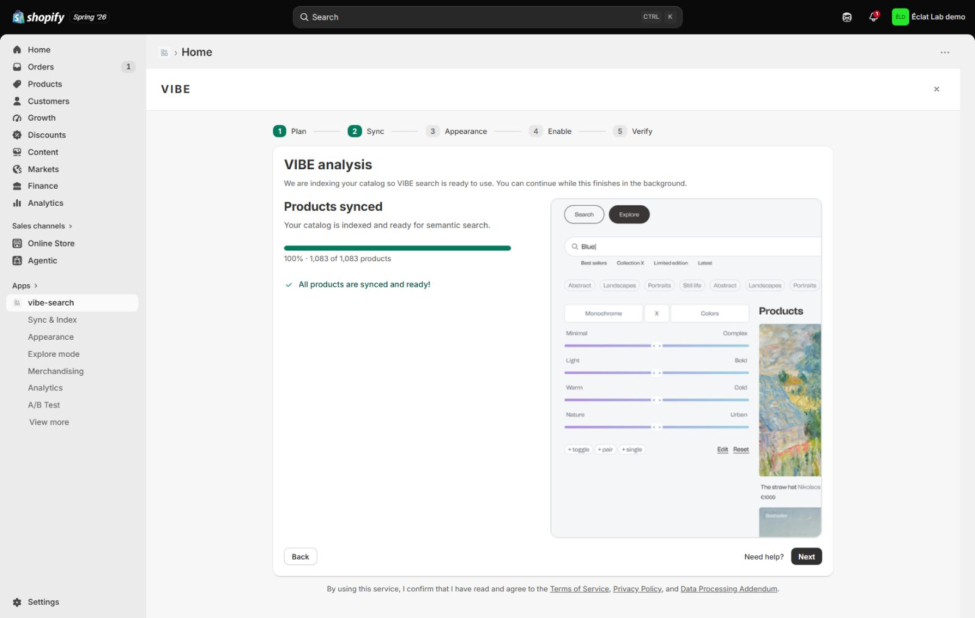Click the Back button

(300, 557)
